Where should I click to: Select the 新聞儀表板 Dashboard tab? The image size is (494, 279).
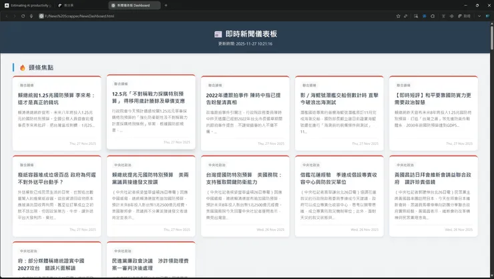pyautogui.click(x=134, y=5)
